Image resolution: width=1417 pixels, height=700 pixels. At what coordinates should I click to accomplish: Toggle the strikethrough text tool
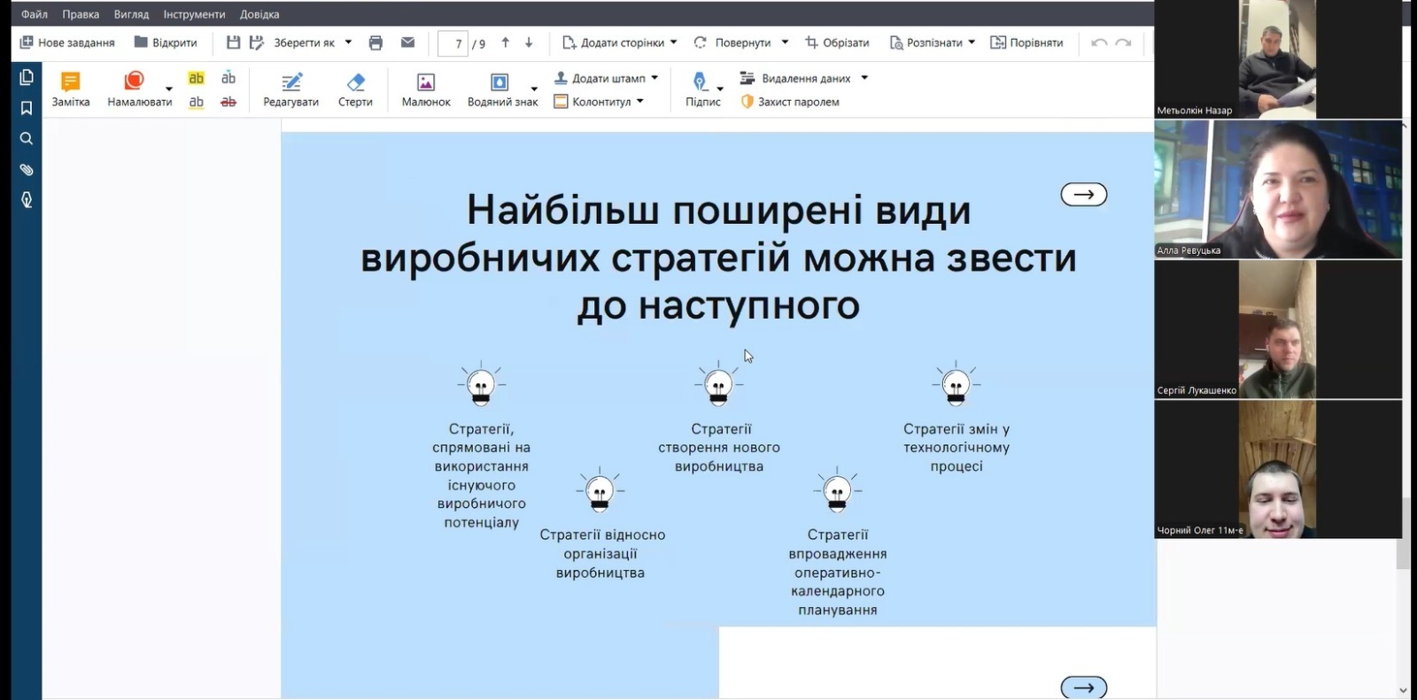[x=228, y=102]
